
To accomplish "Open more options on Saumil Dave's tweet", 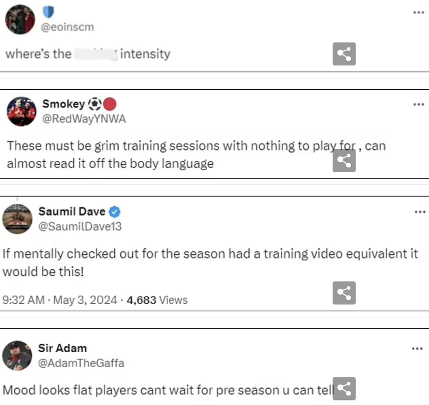I will (420, 211).
